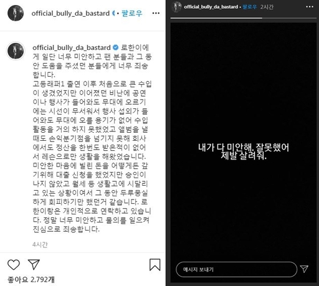Open story author's small avatar

[176, 7]
